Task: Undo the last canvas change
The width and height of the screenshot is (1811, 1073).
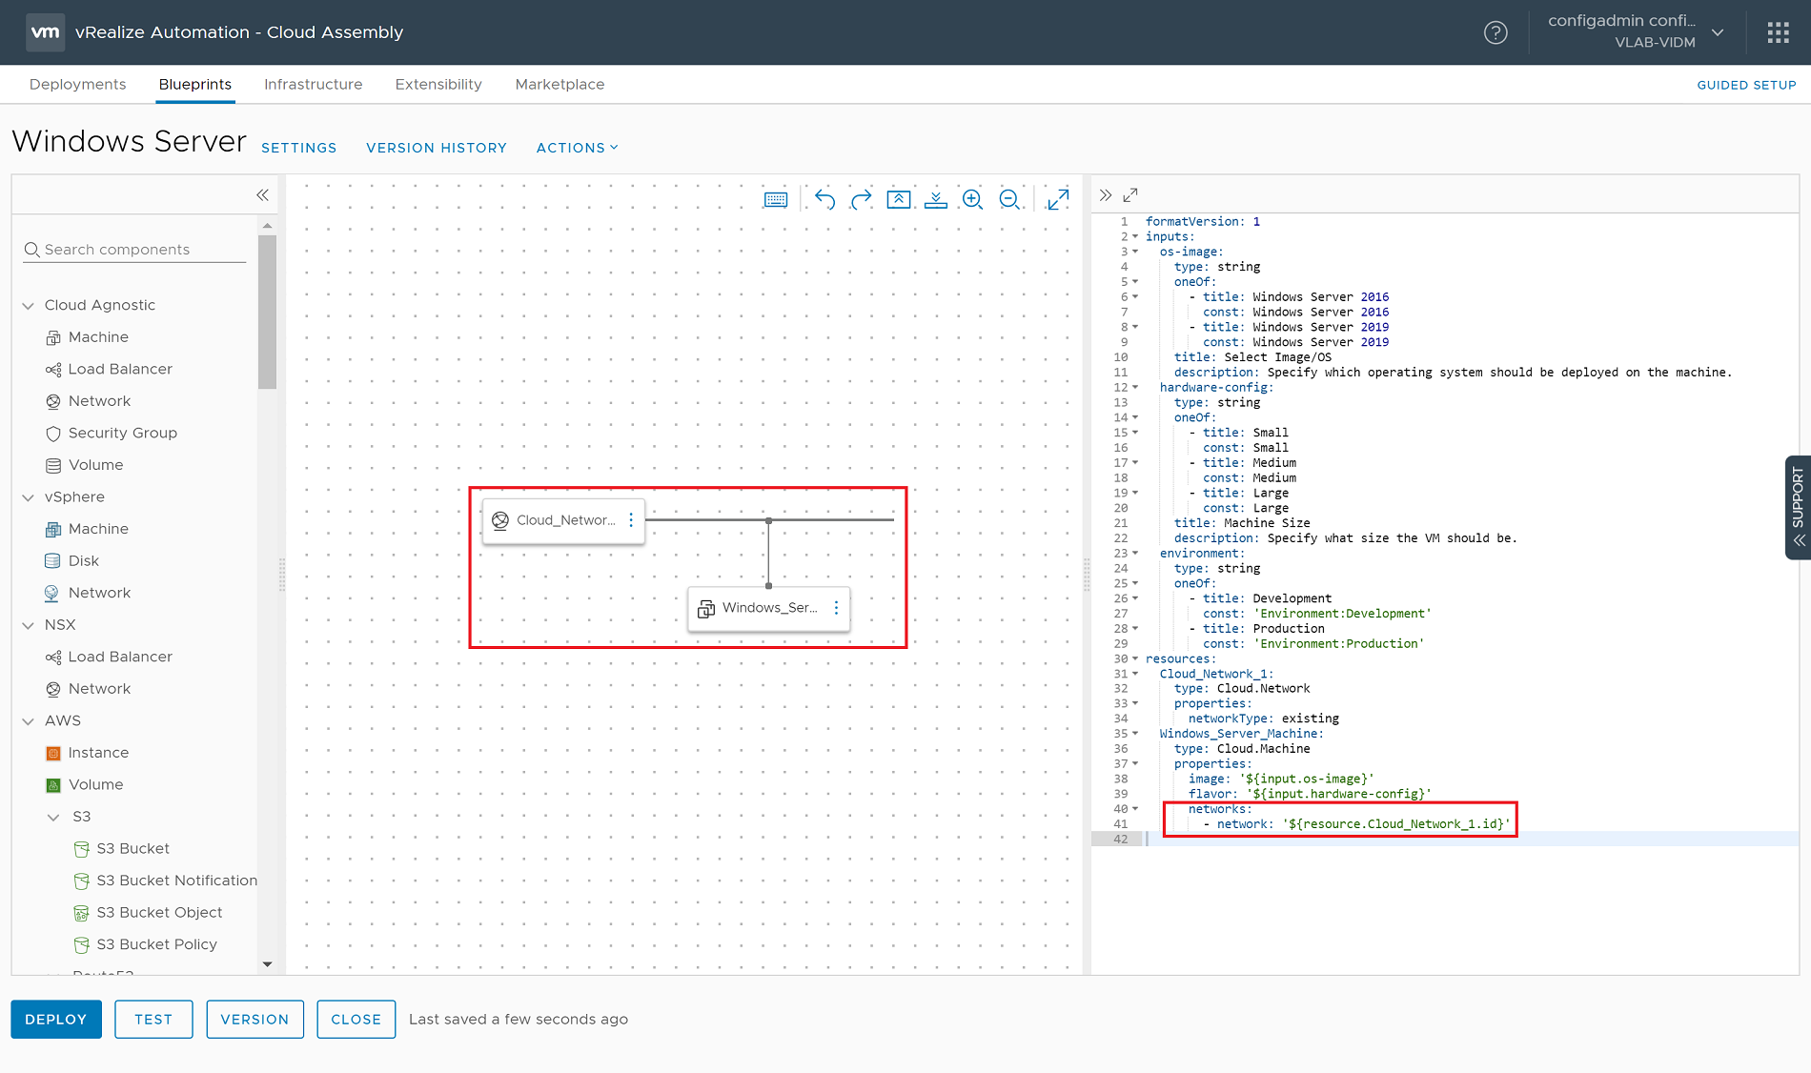Action: click(824, 199)
